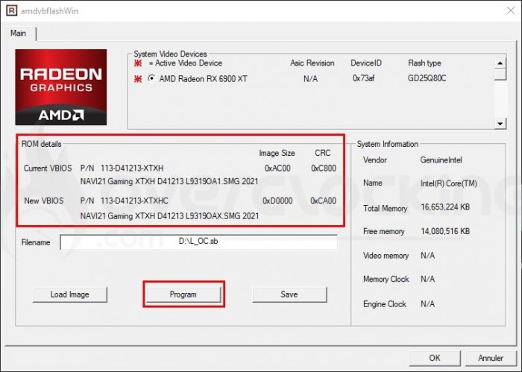Viewport: 522px width, 372px height.
Task: Open the Main tab
Action: (x=19, y=34)
